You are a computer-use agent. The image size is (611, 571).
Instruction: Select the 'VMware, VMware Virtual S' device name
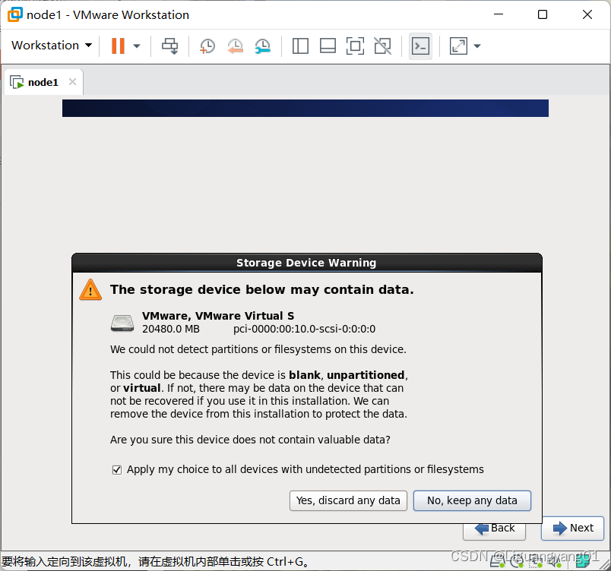click(218, 316)
